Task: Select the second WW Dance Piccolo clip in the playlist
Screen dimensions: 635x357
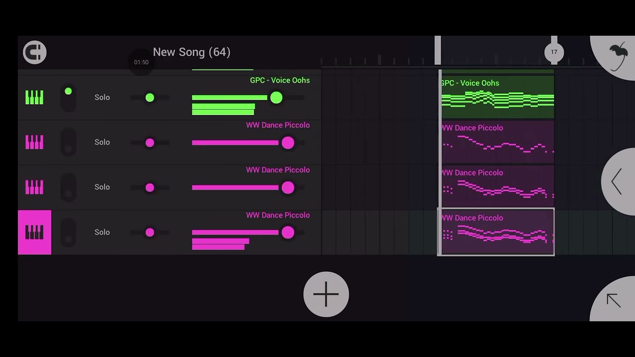Action: (x=497, y=186)
